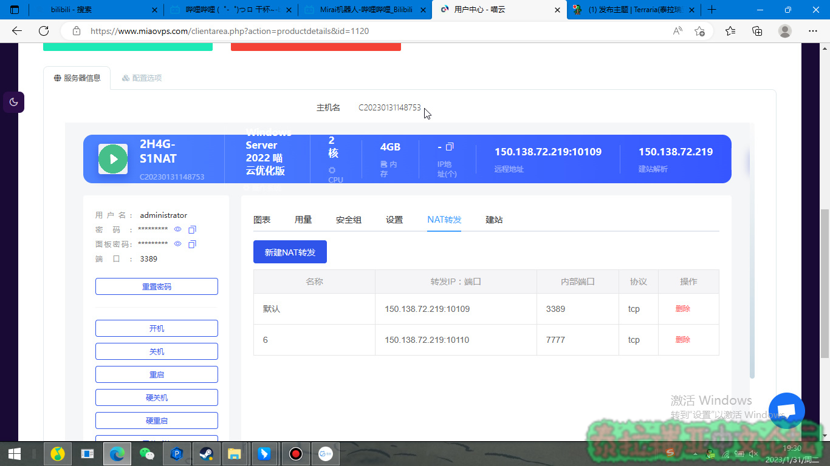
Task: Open the Edge profile avatar
Action: coord(785,31)
